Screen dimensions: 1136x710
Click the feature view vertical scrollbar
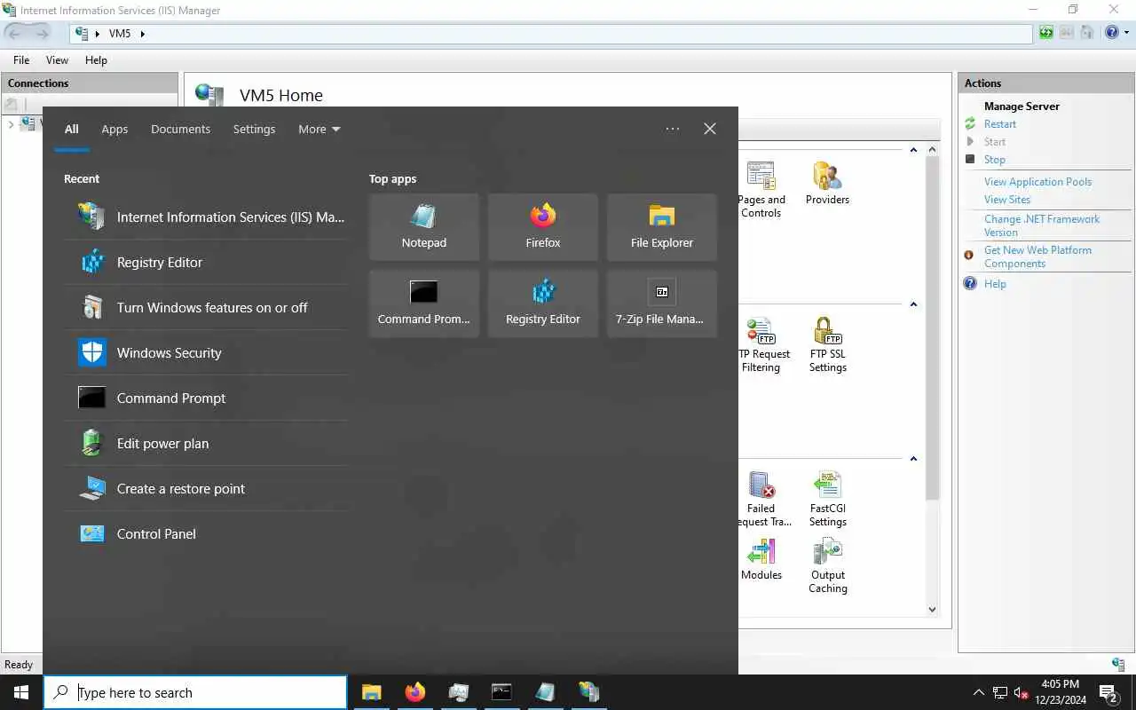[932, 328]
